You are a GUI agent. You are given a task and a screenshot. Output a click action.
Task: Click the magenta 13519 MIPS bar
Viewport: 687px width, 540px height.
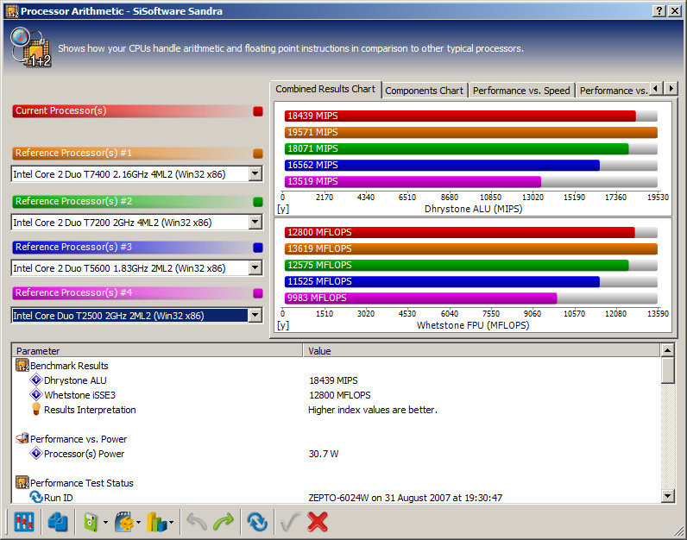tap(413, 181)
